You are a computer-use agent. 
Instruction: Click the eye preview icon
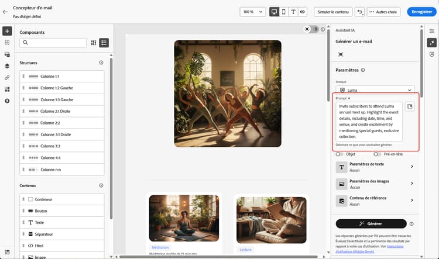[303, 12]
